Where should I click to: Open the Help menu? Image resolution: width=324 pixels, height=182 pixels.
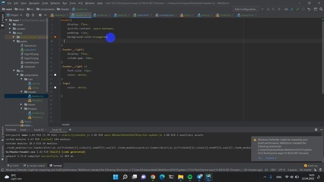(100, 3)
